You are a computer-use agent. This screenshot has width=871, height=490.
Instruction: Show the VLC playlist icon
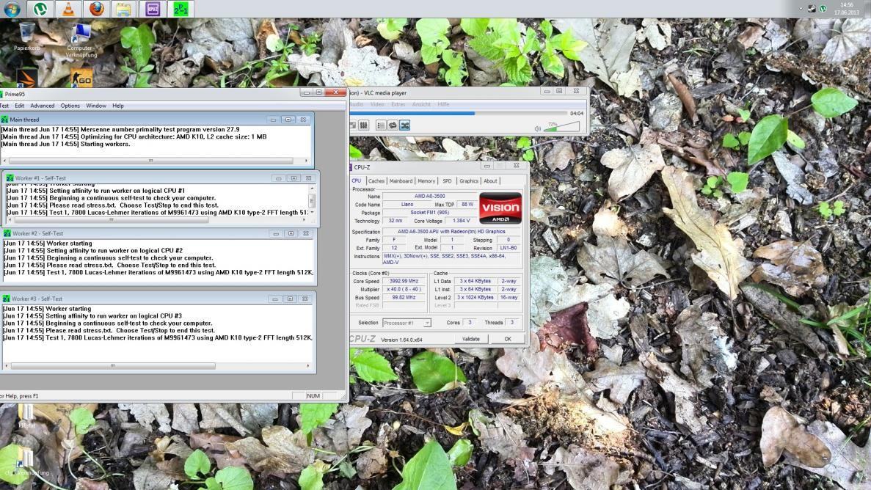point(381,125)
